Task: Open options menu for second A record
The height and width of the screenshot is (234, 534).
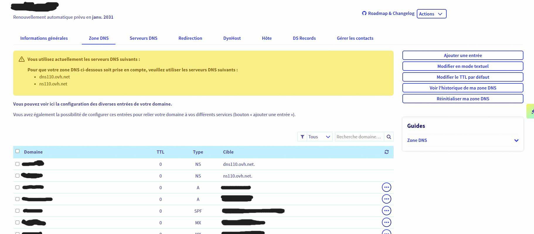Action: point(386,199)
